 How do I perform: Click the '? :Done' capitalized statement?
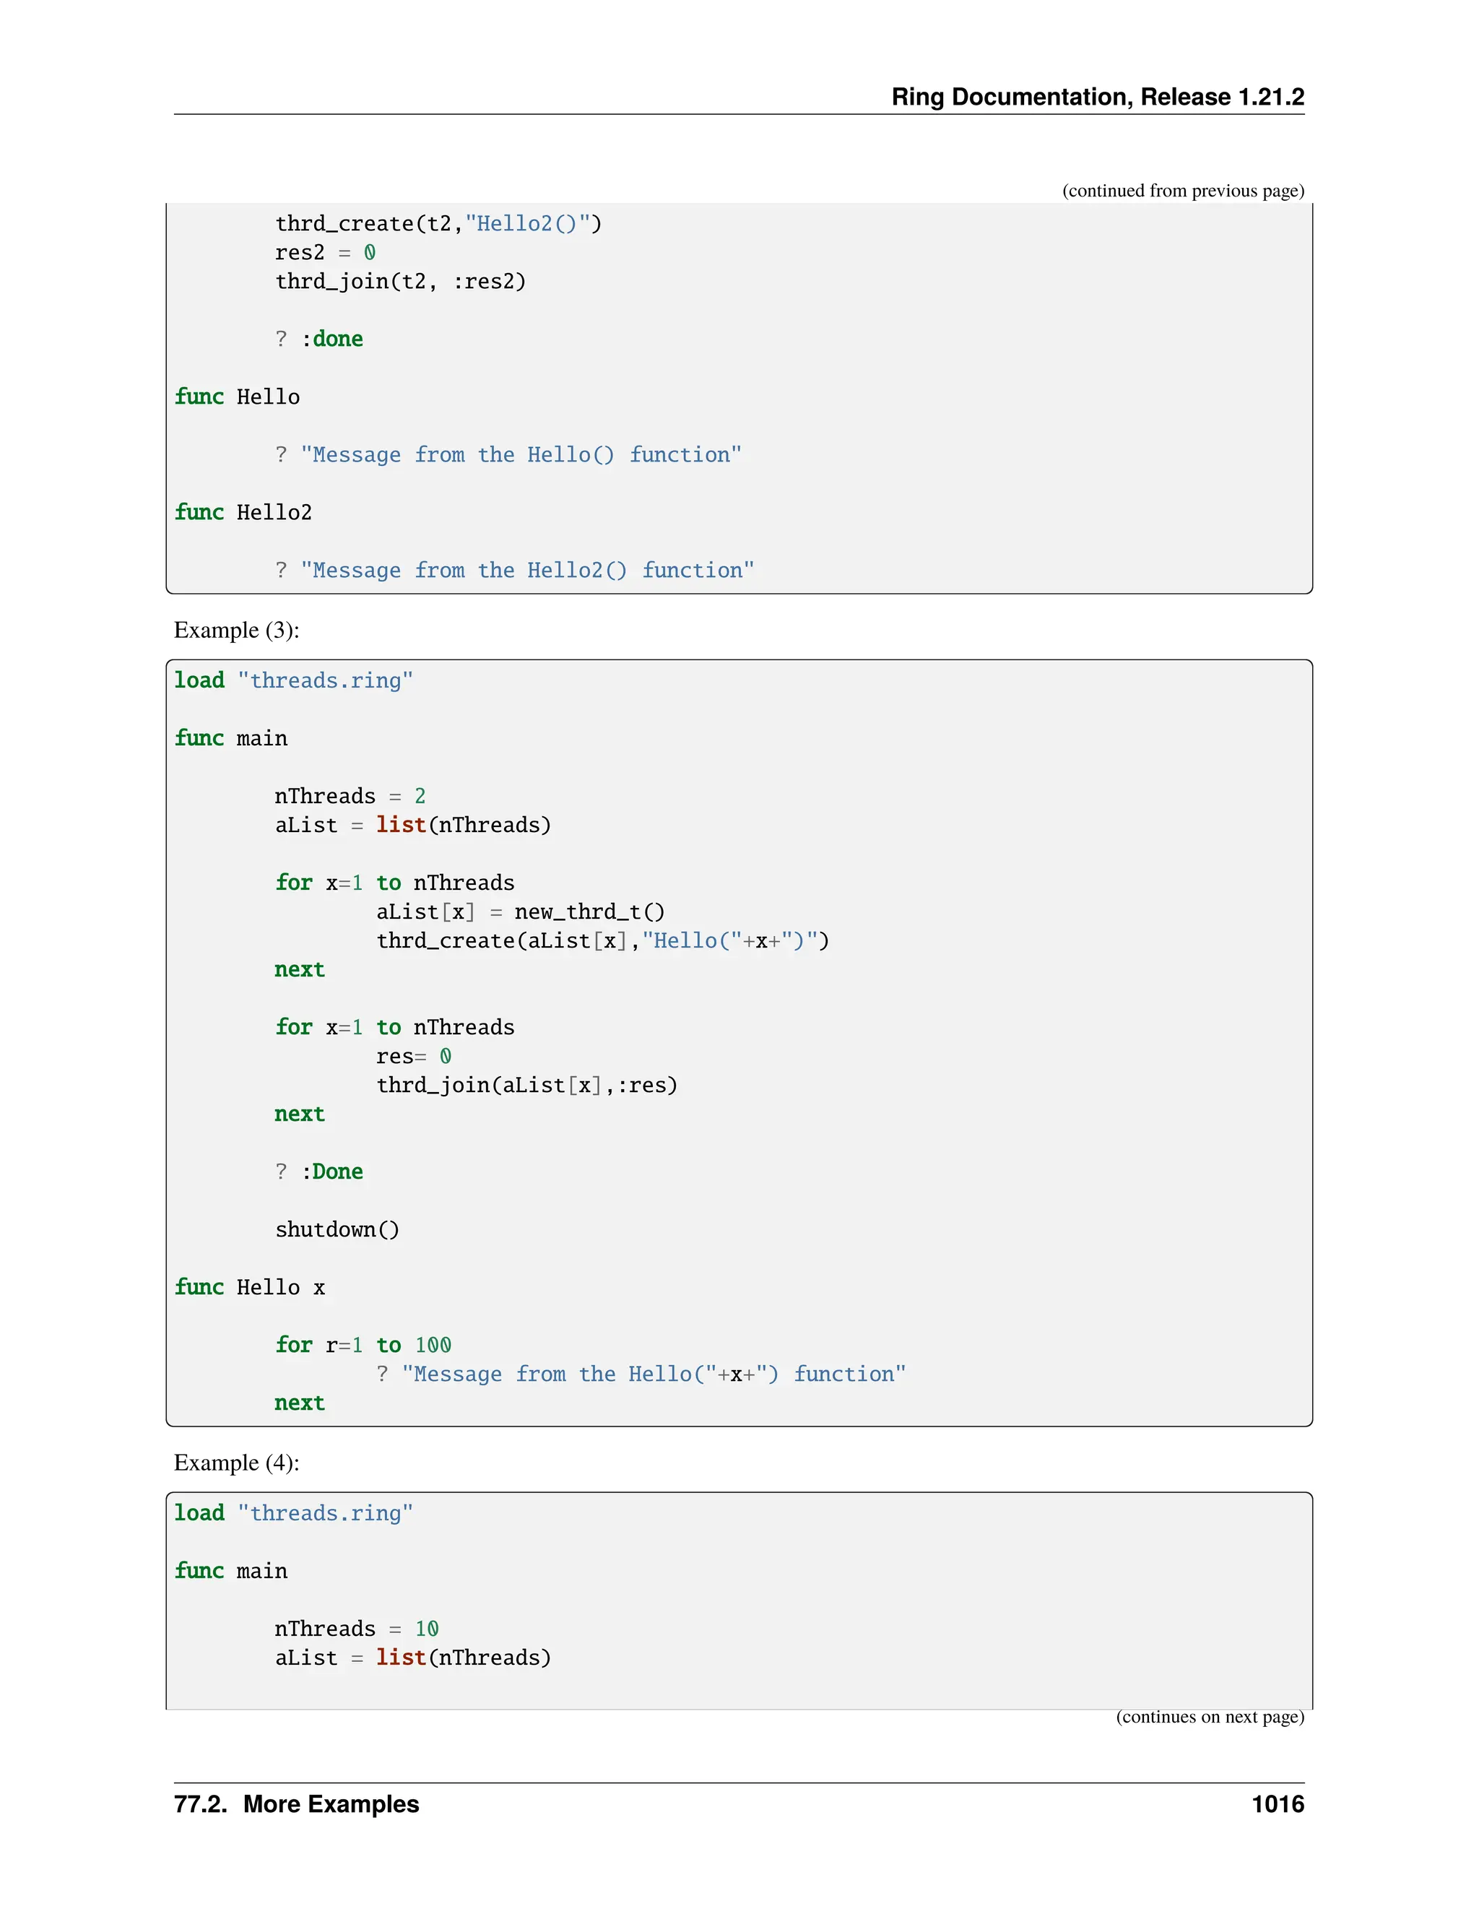tap(319, 1172)
